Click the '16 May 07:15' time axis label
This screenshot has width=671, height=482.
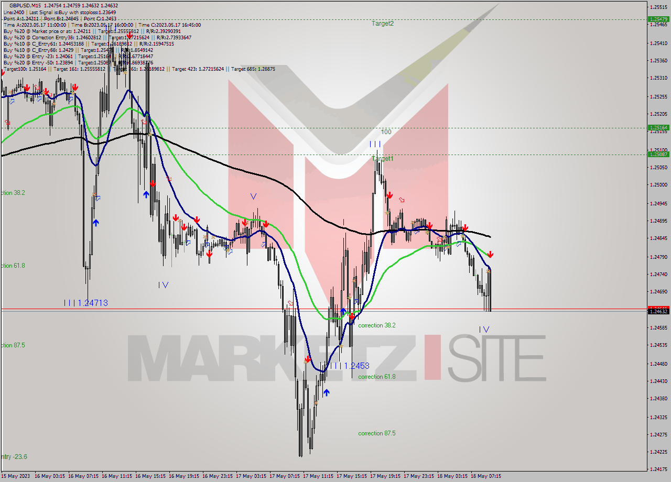click(83, 476)
